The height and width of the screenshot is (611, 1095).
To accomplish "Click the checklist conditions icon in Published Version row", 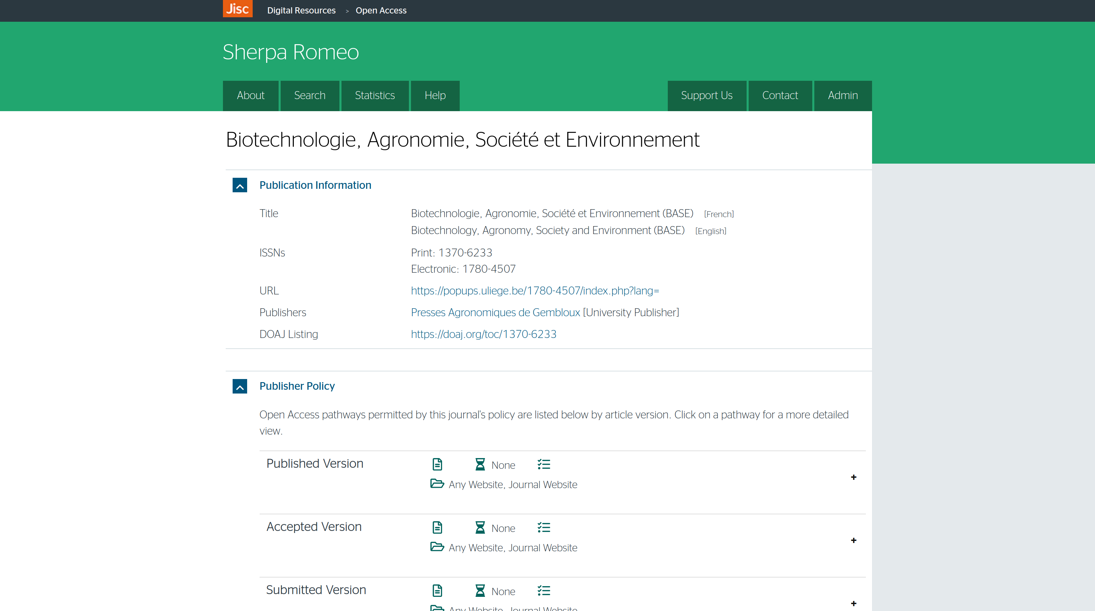I will (544, 464).
